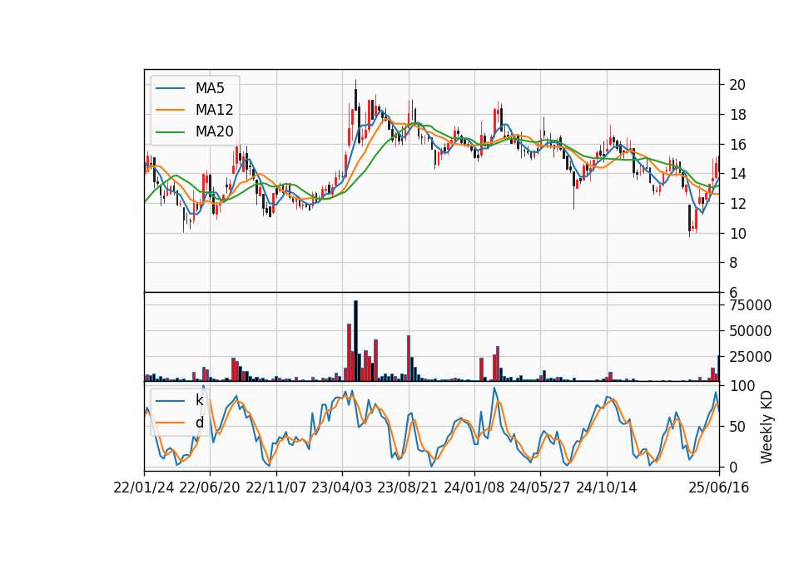Click the KD axis value 0
Viewport: 799px width, 574px height.
pos(733,467)
